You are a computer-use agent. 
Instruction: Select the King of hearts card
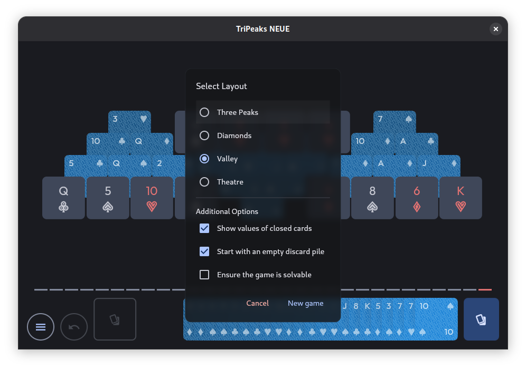461,198
